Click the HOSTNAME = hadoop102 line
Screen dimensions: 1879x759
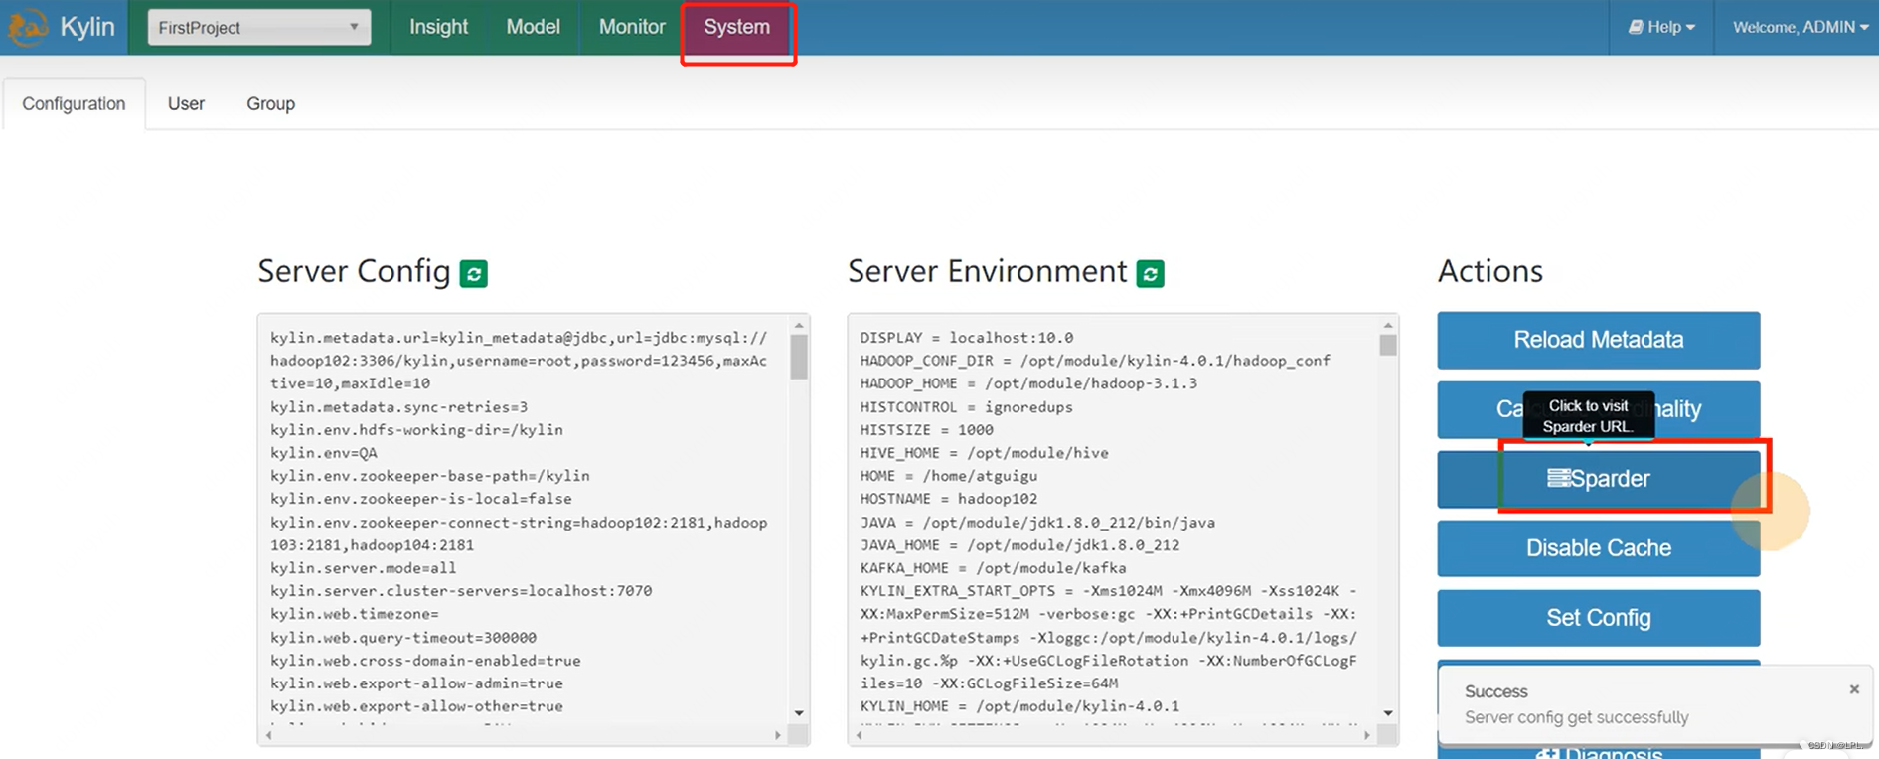coord(948,499)
